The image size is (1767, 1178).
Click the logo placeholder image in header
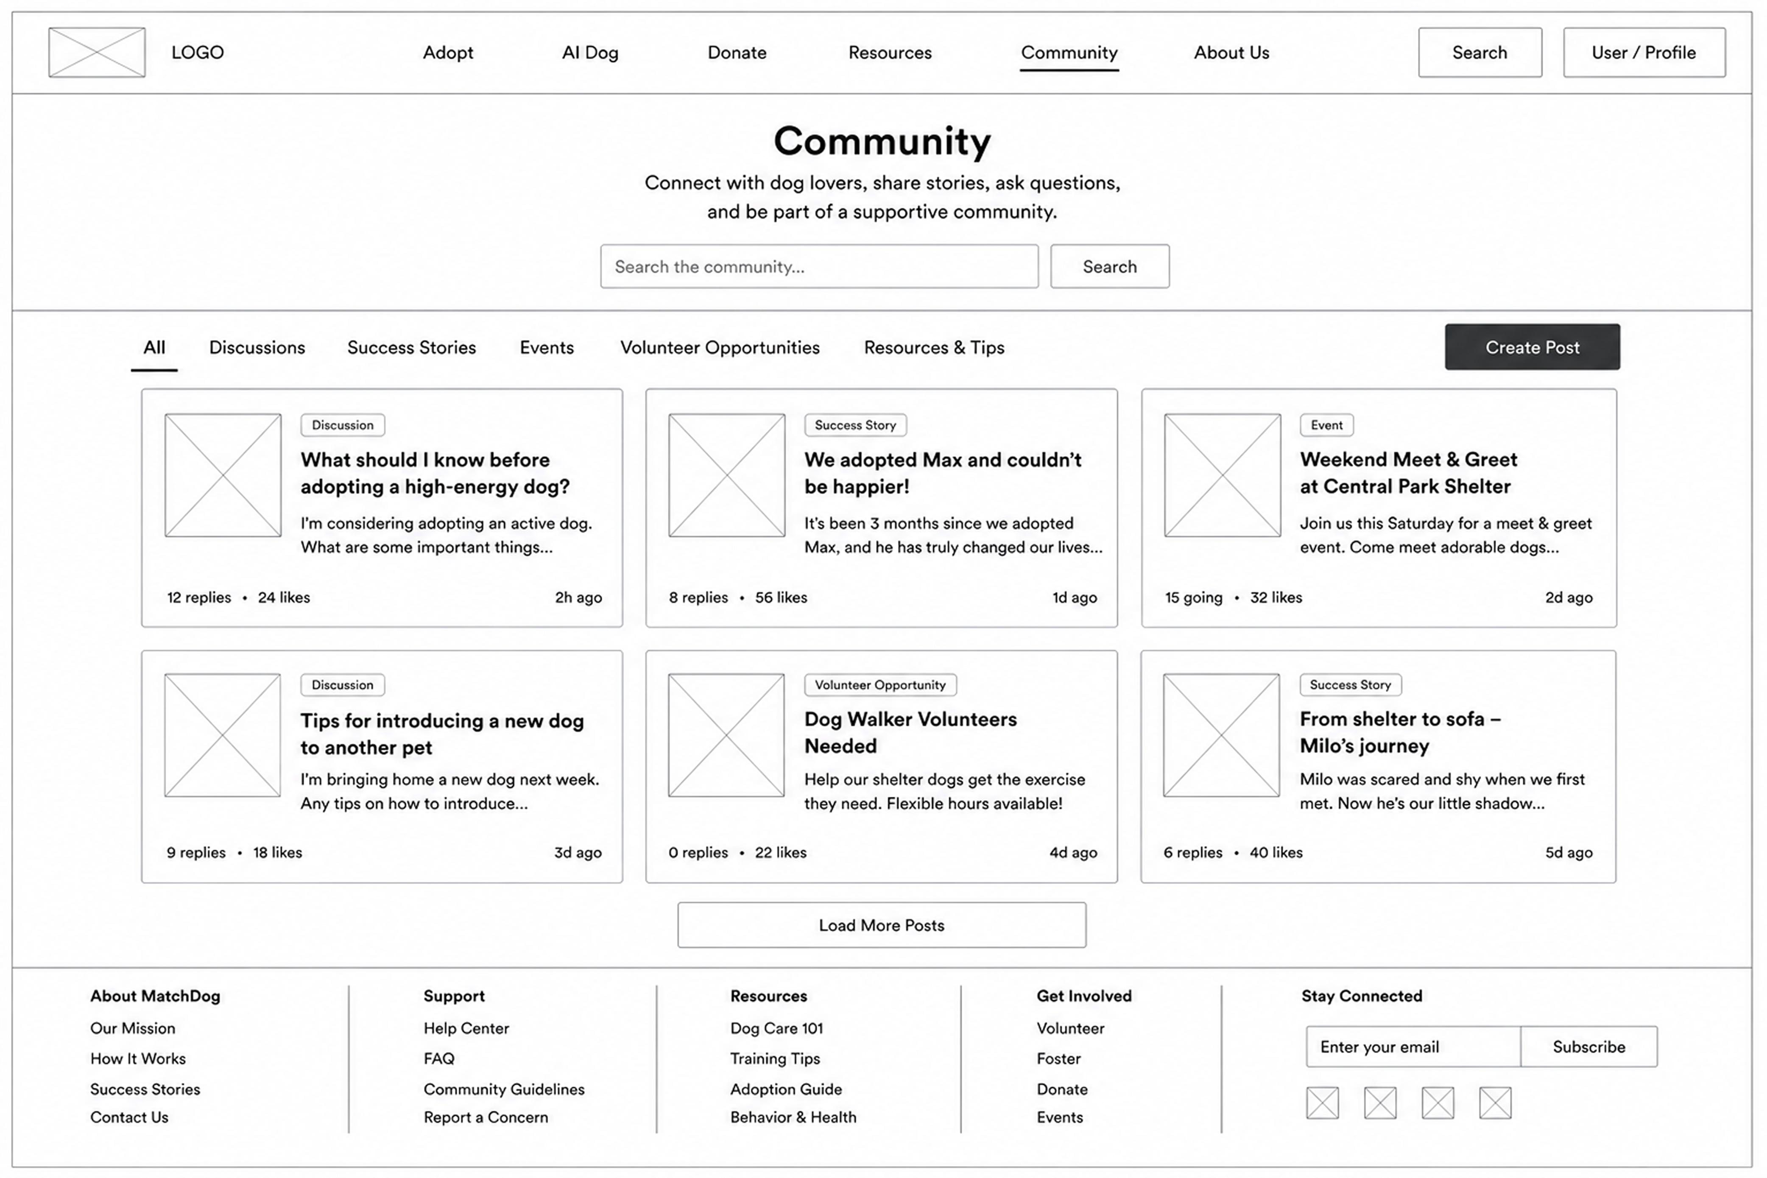(x=97, y=53)
